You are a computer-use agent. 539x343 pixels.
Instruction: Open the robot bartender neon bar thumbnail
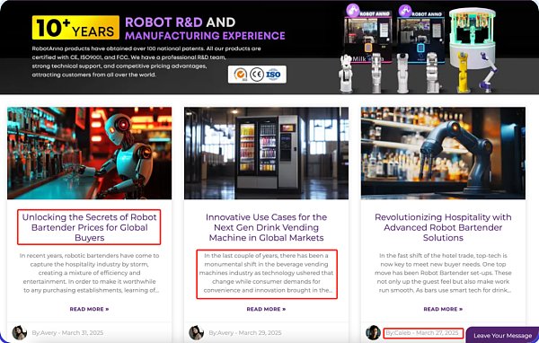pyautogui.click(x=89, y=153)
